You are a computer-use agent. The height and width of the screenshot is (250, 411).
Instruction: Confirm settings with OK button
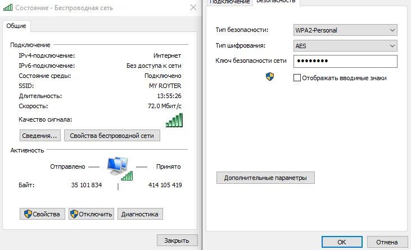pyautogui.click(x=342, y=242)
